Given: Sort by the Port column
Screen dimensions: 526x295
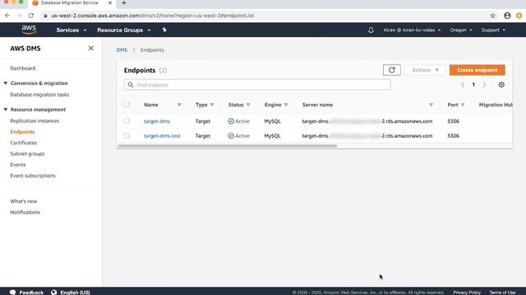Looking at the screenshot, I should [463, 105].
